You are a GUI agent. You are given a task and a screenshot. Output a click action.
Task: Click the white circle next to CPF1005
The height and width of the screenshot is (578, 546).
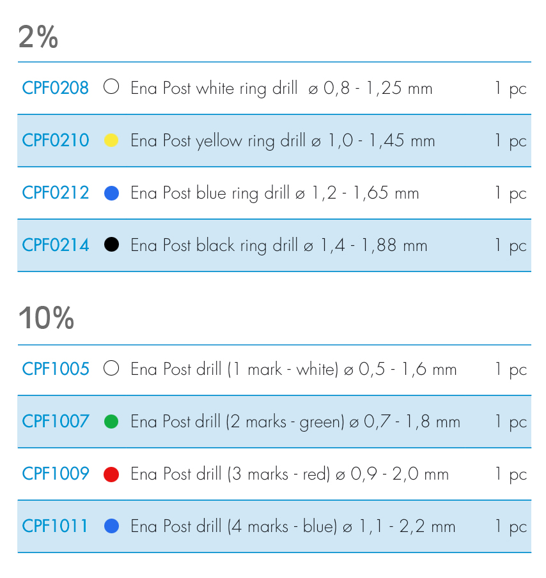111,369
